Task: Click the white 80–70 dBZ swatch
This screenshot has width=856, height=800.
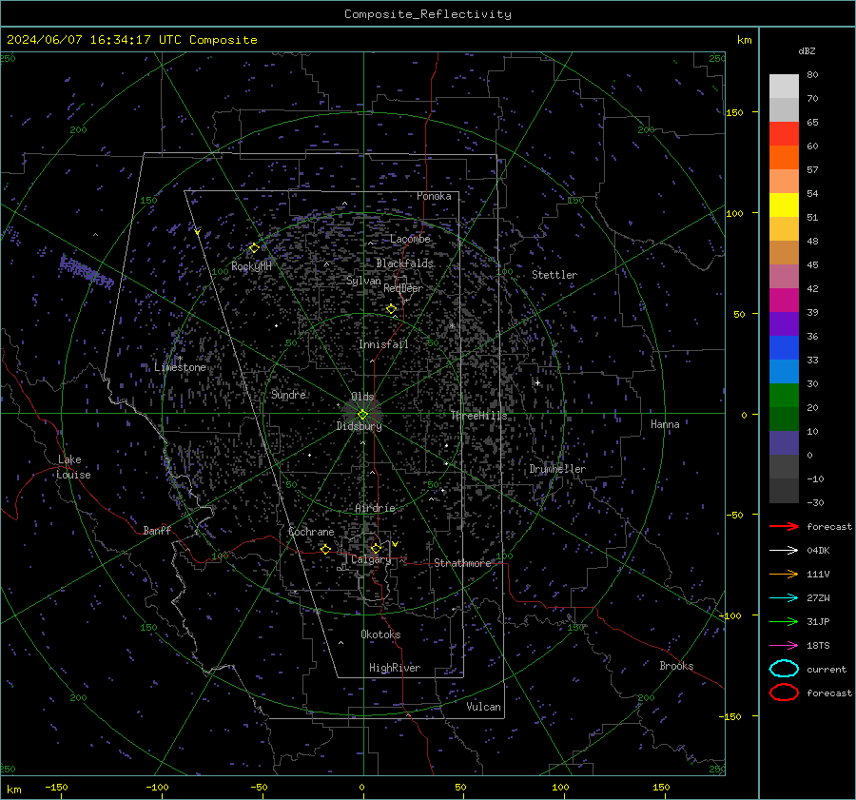Action: coord(784,87)
